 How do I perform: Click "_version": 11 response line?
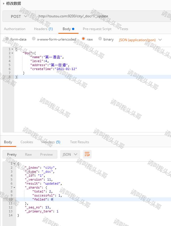[39, 179]
